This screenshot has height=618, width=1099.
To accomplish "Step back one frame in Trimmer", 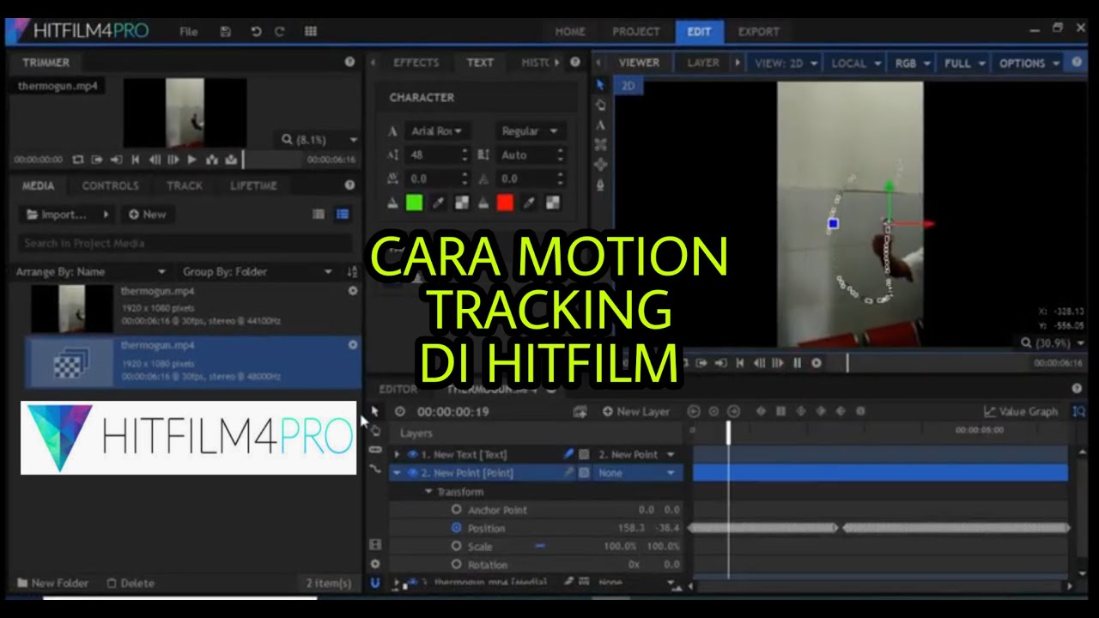I will (155, 160).
